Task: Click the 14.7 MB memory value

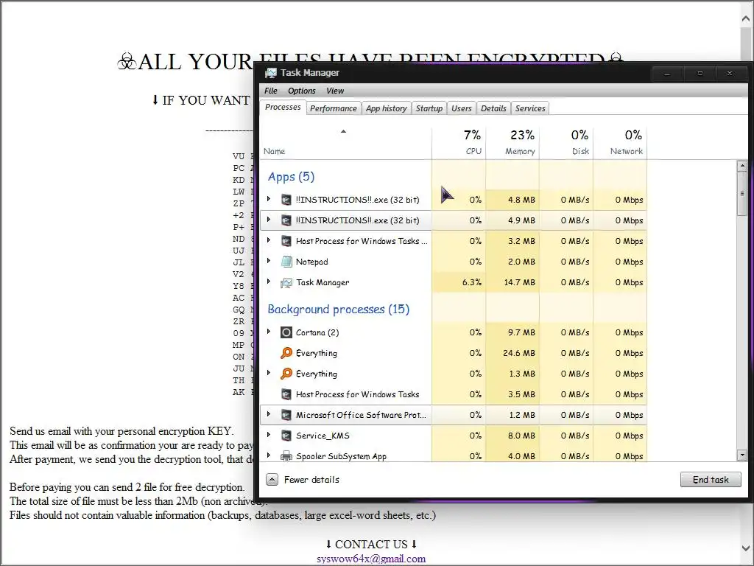Action: point(519,282)
